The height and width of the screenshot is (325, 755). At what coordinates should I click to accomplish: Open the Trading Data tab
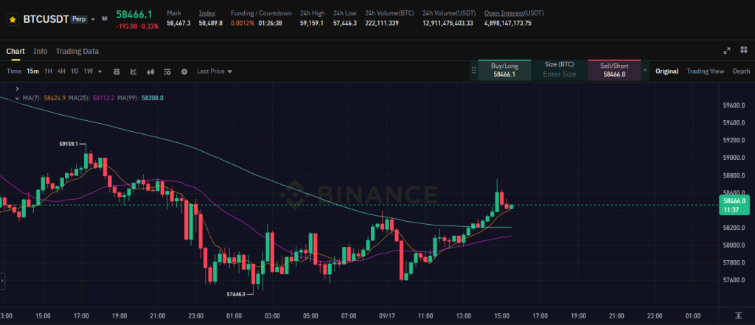click(77, 51)
